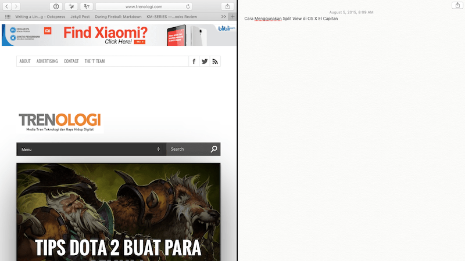Click the share icon in the Notes window

pos(457,5)
